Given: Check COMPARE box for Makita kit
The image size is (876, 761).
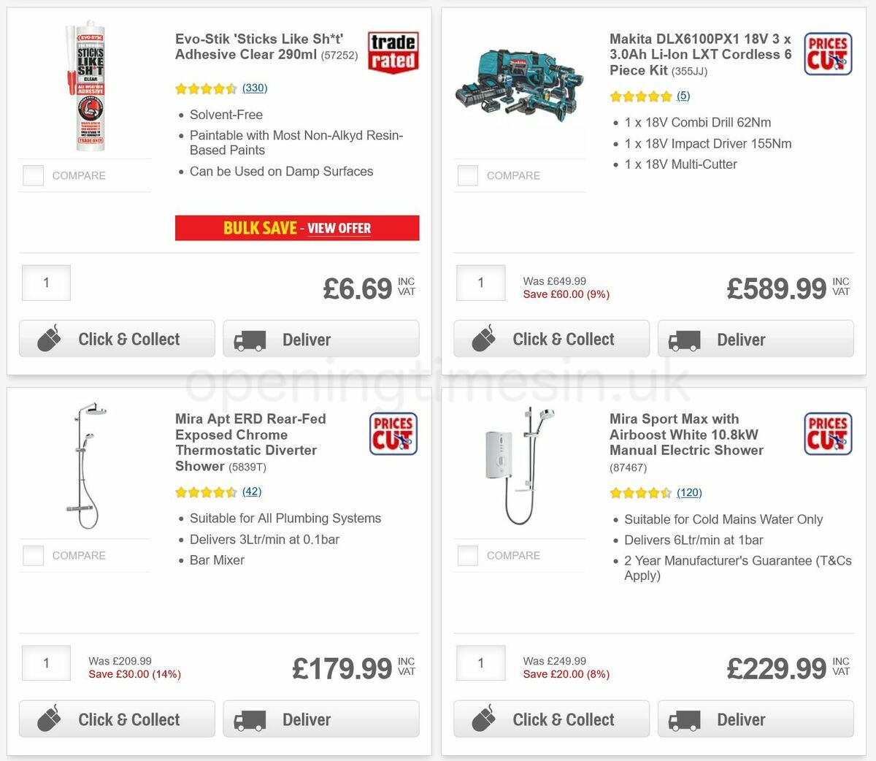Looking at the screenshot, I should point(467,175).
